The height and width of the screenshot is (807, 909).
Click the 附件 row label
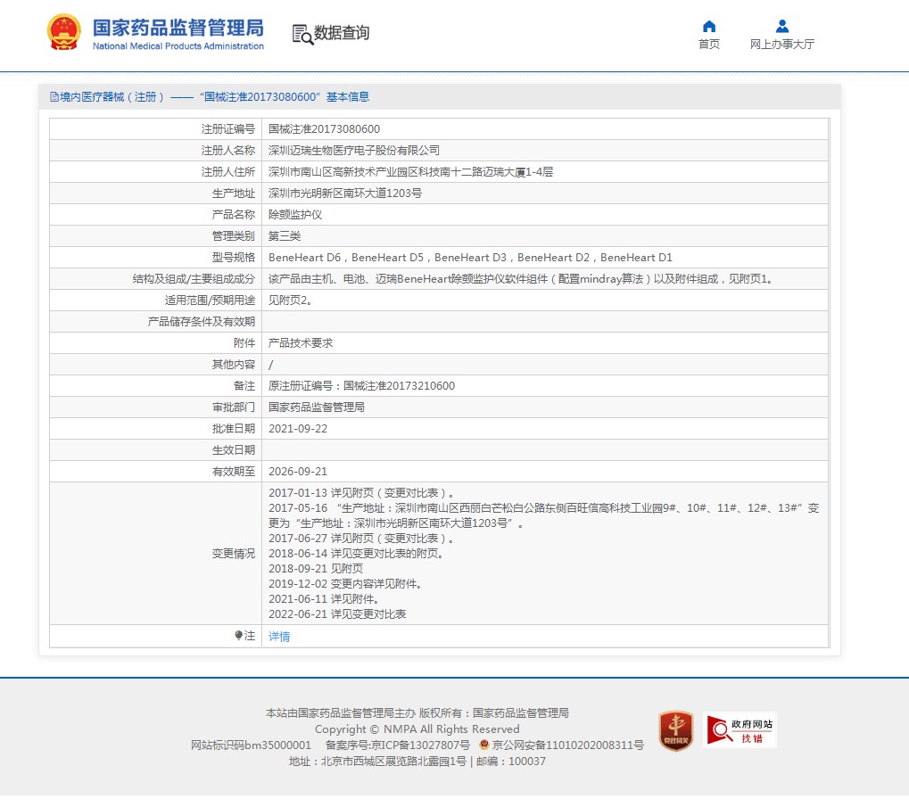pyautogui.click(x=244, y=343)
